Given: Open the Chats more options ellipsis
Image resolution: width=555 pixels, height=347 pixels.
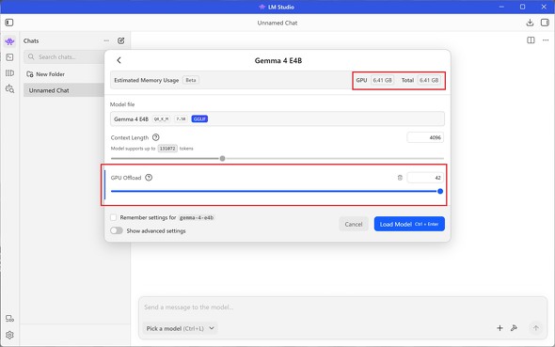Looking at the screenshot, I should point(106,40).
